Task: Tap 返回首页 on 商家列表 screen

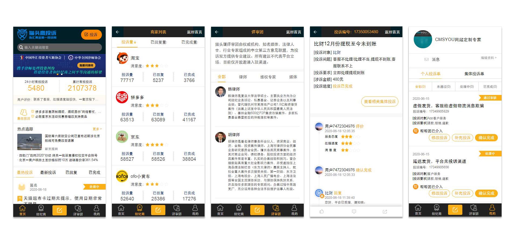Action: (x=194, y=32)
